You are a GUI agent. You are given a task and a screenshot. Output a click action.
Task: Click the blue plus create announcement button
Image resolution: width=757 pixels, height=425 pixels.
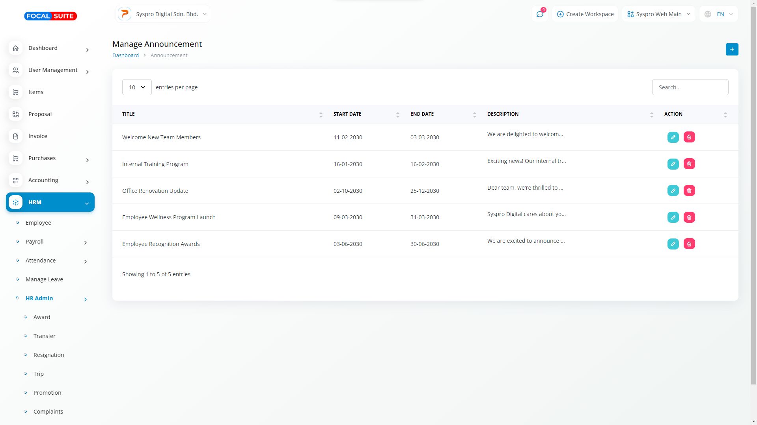[732, 50]
